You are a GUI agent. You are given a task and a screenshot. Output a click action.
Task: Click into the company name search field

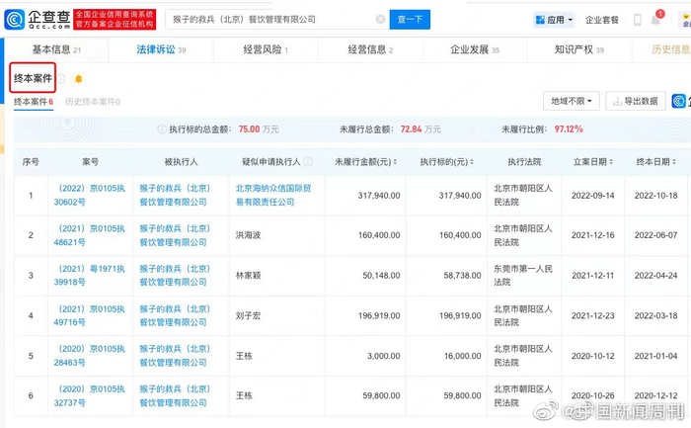point(267,20)
